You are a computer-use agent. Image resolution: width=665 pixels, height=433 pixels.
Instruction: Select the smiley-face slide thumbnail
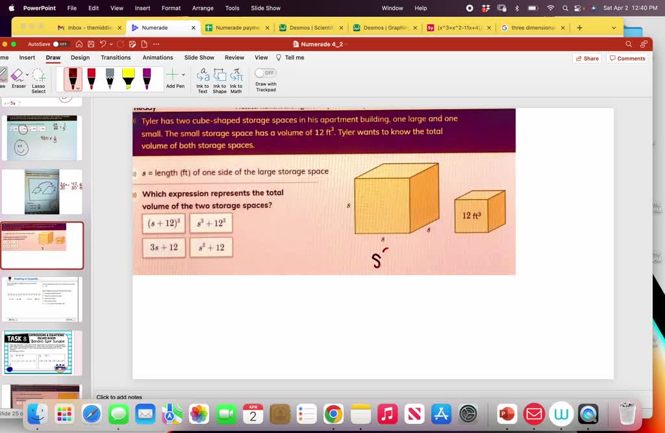(x=42, y=138)
